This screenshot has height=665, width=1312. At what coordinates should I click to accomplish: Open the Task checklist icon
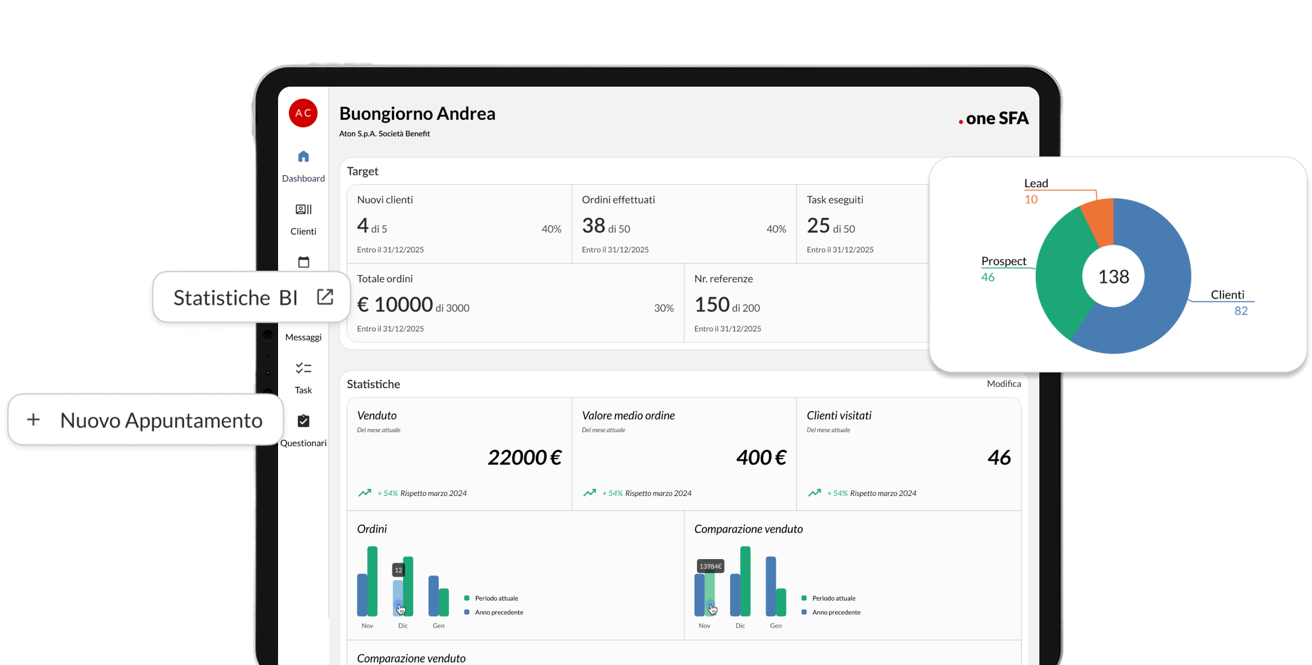tap(303, 368)
